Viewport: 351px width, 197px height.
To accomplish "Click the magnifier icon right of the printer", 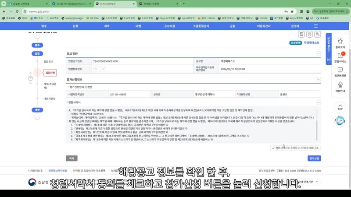I will (x=317, y=34).
